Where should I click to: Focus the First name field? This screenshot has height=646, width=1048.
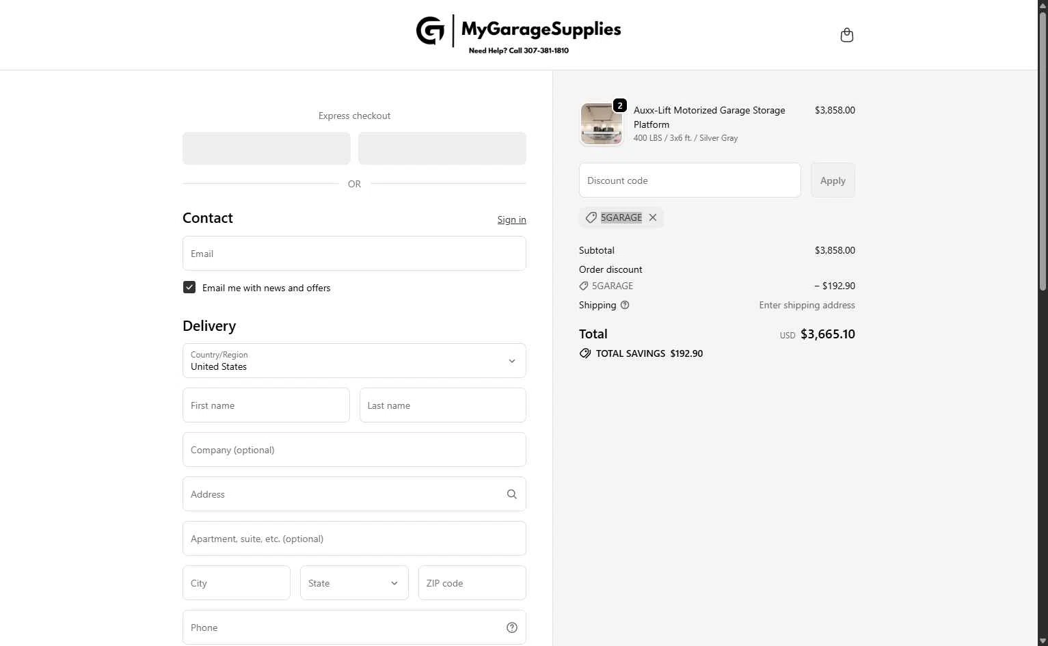click(266, 405)
